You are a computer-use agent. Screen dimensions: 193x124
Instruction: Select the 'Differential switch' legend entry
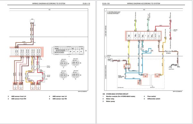click(x=154, y=99)
